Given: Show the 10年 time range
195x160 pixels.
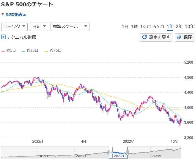Looking at the screenshot, I should 190,26.
